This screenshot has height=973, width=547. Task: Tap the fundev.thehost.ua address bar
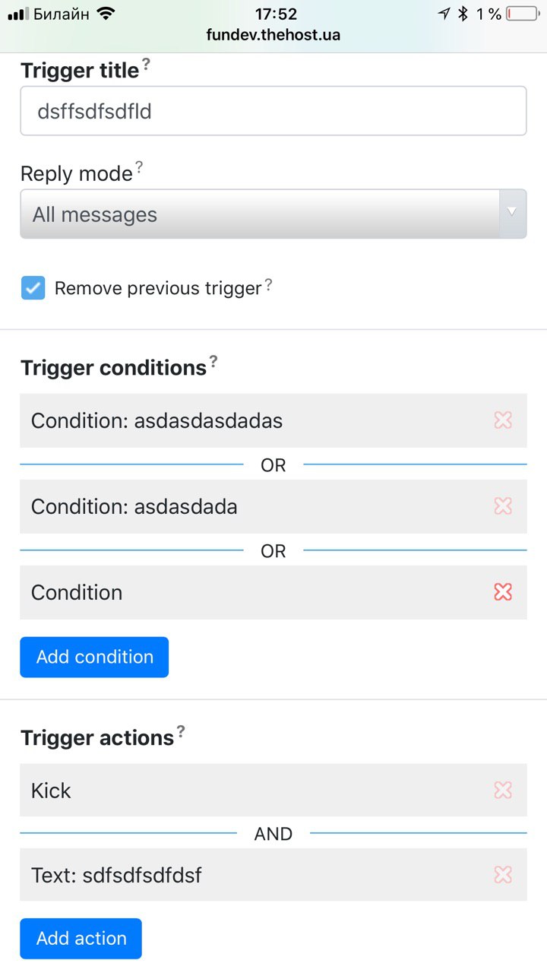tap(273, 35)
